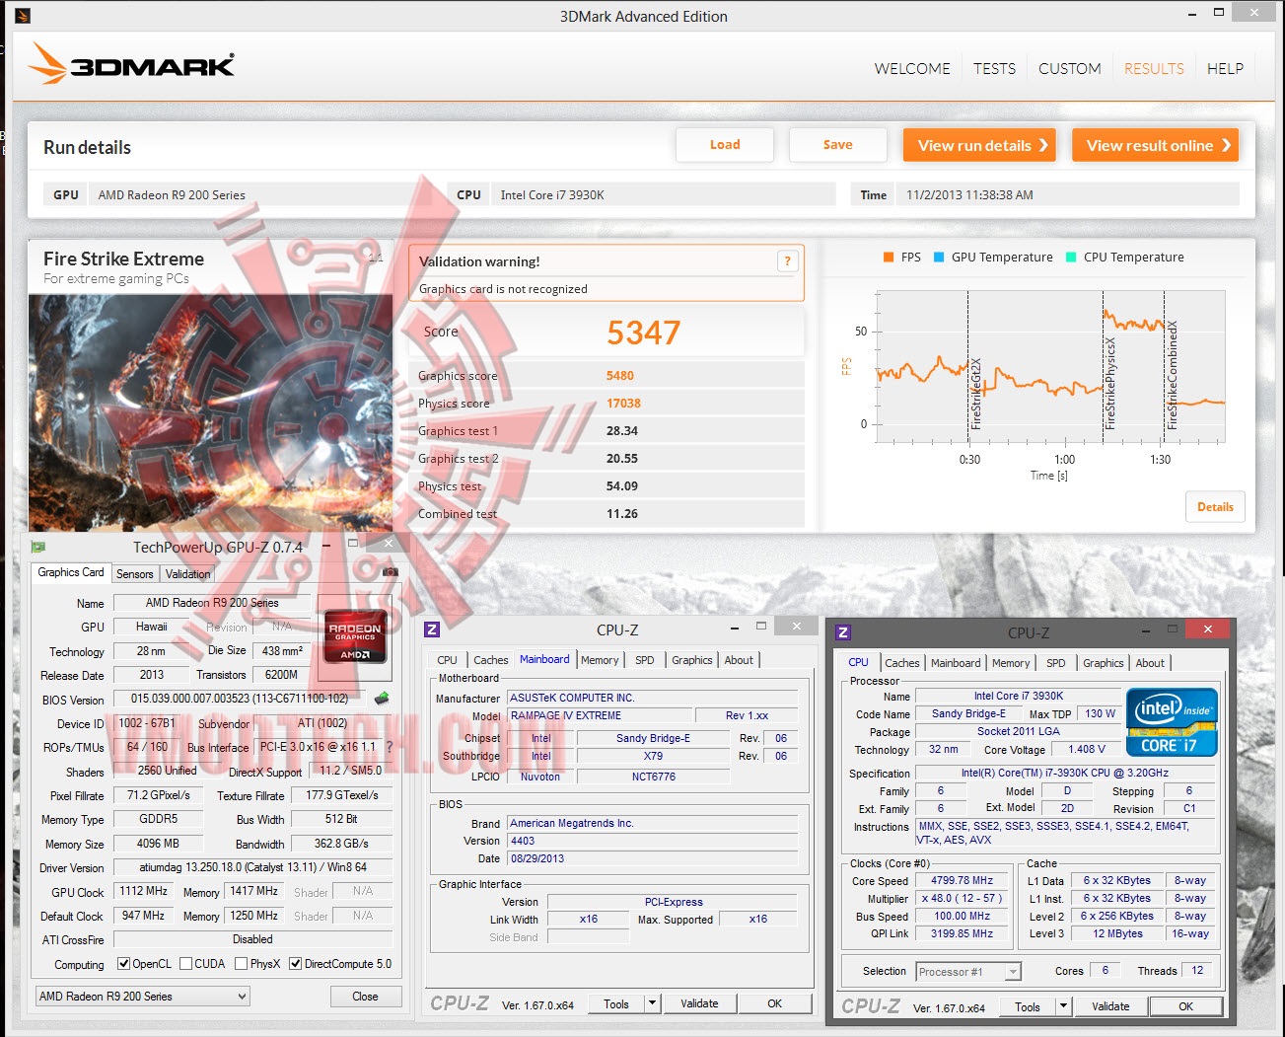Open Graphics tab in the Motherboard CPU-Z window
The width and height of the screenshot is (1285, 1037).
click(692, 660)
